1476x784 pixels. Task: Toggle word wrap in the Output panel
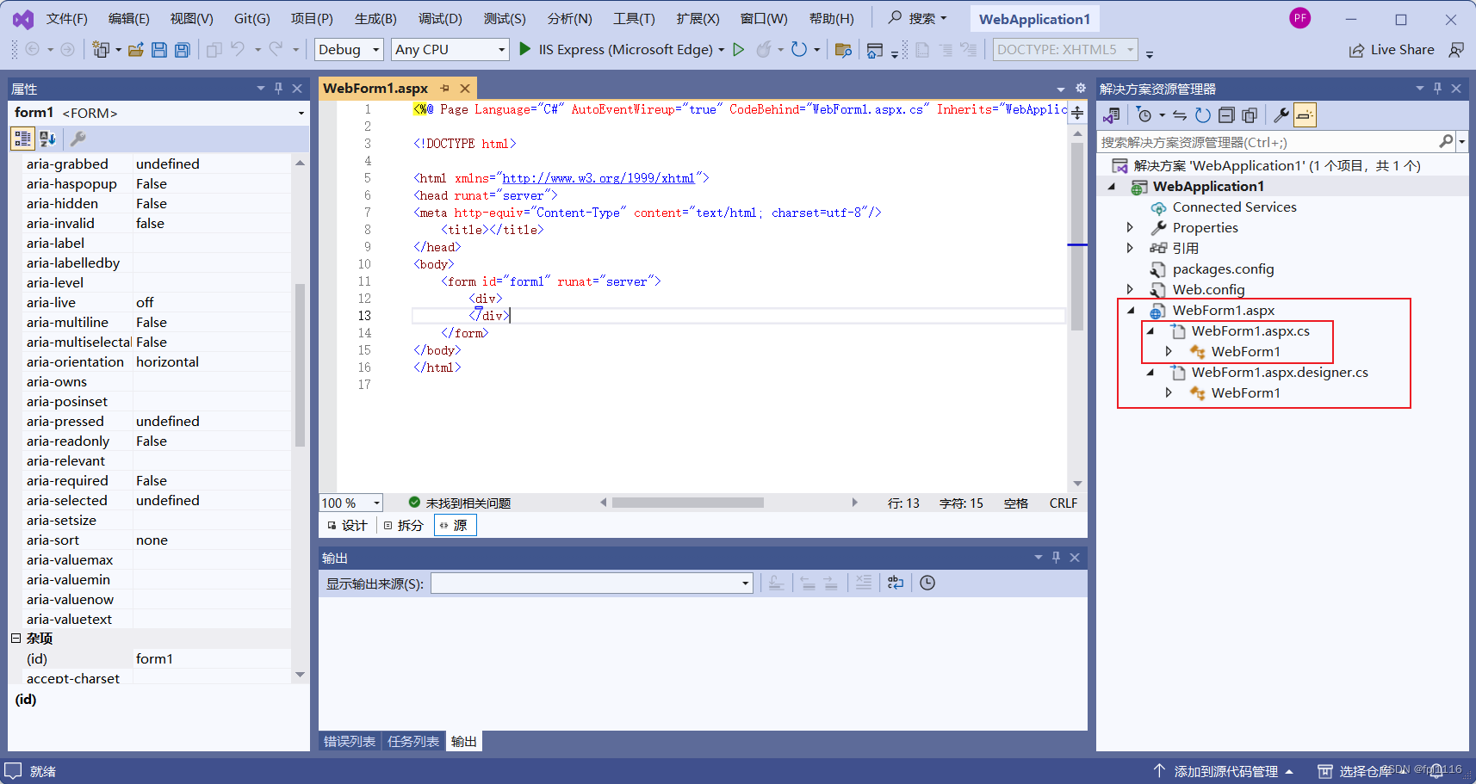tap(896, 583)
